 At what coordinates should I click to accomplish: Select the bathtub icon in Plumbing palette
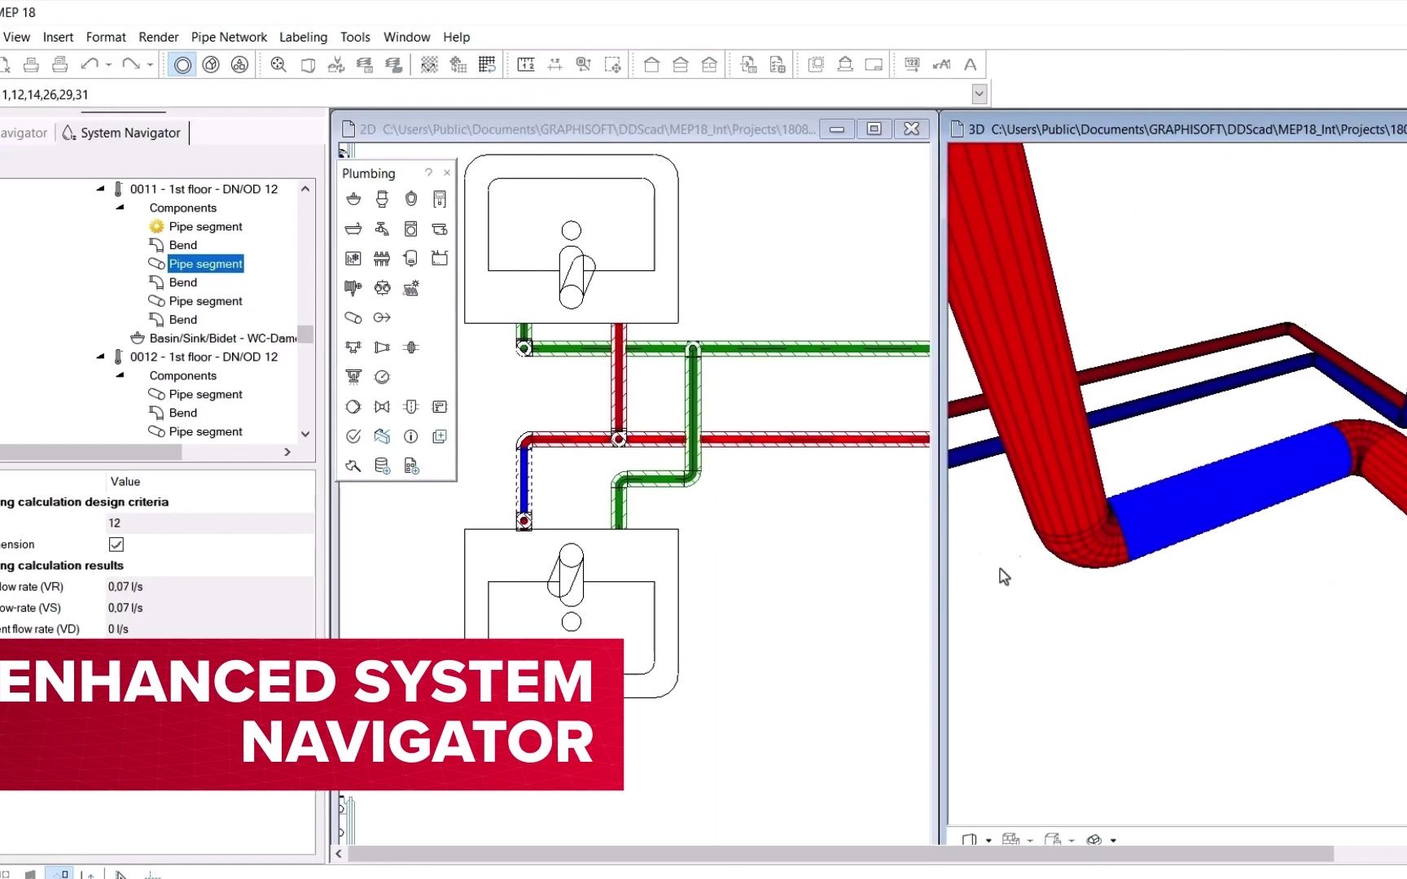point(353,229)
